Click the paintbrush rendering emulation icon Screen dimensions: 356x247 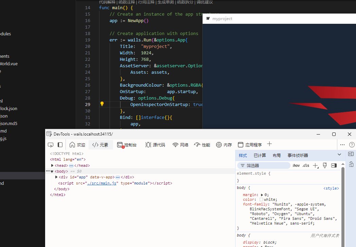click(x=325, y=165)
